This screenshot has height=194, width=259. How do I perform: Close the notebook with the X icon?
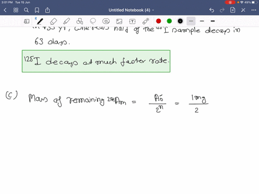[243, 10]
